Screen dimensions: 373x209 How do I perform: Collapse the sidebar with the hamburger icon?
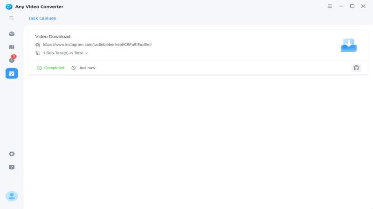click(x=11, y=18)
